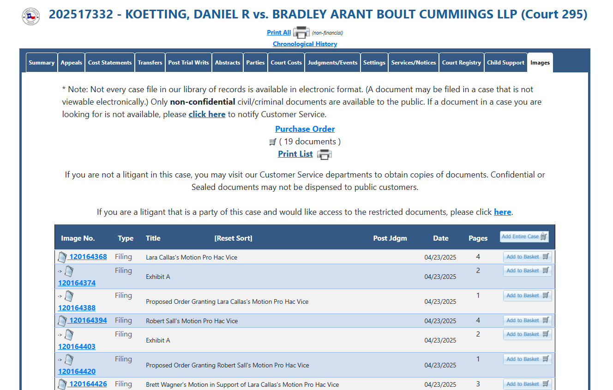Sort by the Image No. column header
This screenshot has width=613, height=390.
pyautogui.click(x=78, y=238)
